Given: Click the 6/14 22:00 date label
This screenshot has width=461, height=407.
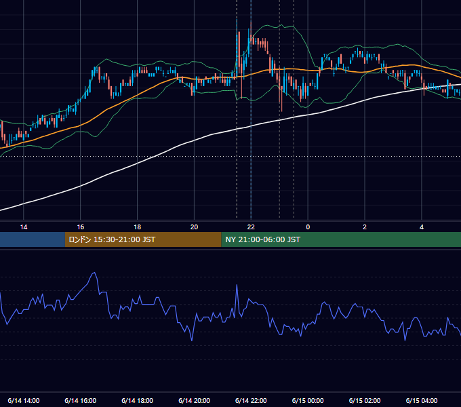Looking at the screenshot, I should [251, 400].
